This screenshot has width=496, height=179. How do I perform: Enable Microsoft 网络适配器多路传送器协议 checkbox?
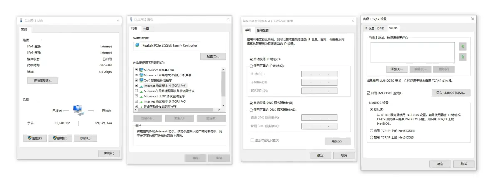pos(136,91)
